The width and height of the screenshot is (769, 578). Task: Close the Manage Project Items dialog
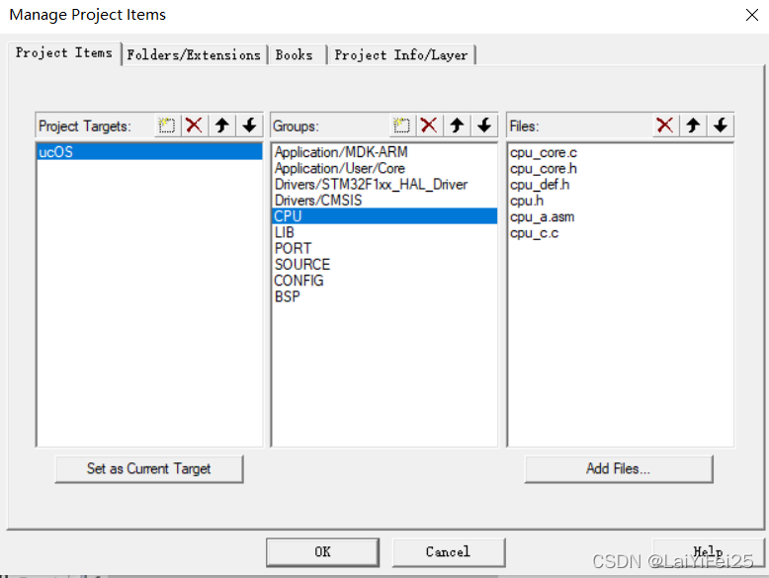coord(752,15)
